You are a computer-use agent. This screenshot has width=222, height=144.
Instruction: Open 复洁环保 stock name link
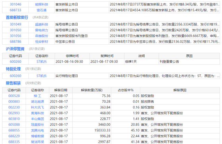click(37, 142)
